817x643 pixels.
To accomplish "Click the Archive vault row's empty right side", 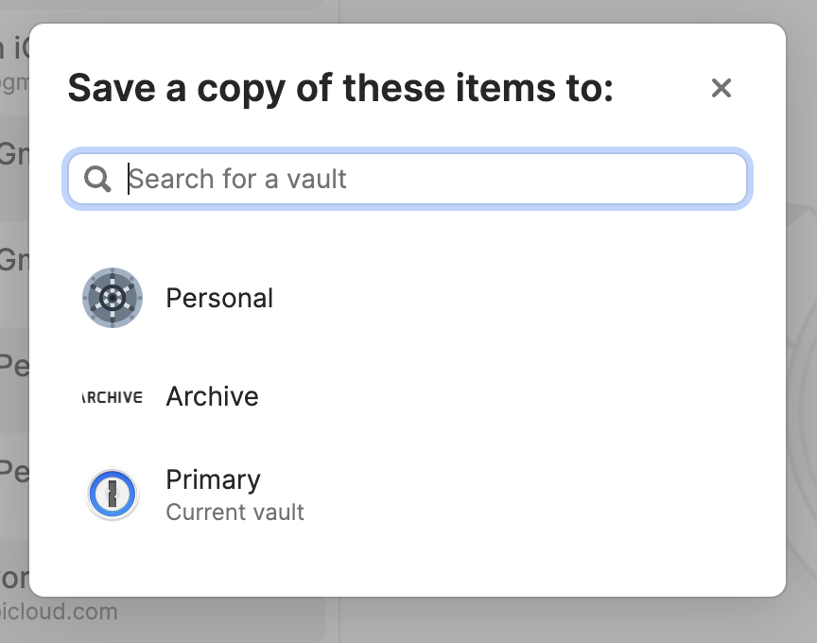I will click(x=567, y=396).
